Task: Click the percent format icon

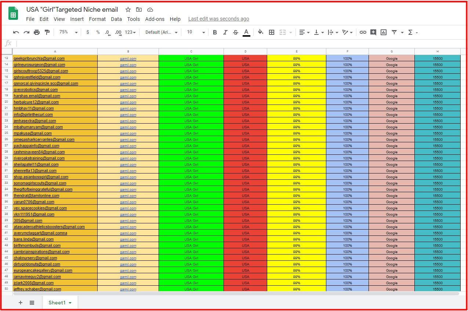Action: tap(97, 32)
